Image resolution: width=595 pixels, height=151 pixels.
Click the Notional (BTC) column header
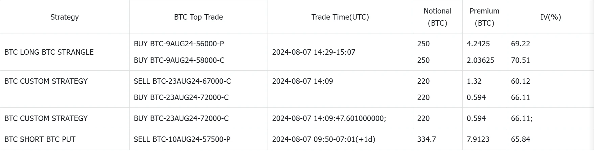(438, 17)
